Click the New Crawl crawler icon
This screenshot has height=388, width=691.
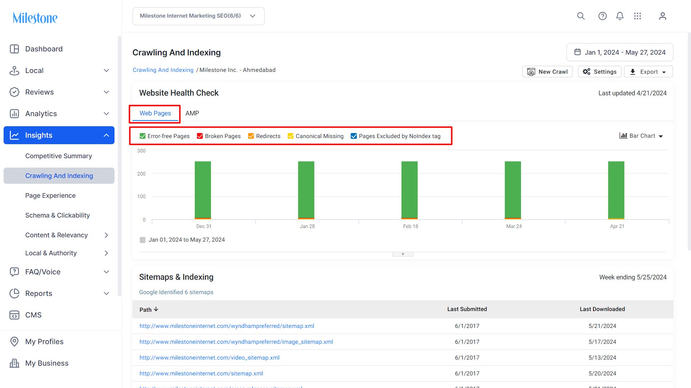[x=531, y=72]
